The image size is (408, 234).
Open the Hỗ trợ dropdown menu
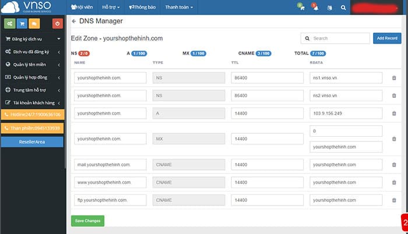(111, 7)
